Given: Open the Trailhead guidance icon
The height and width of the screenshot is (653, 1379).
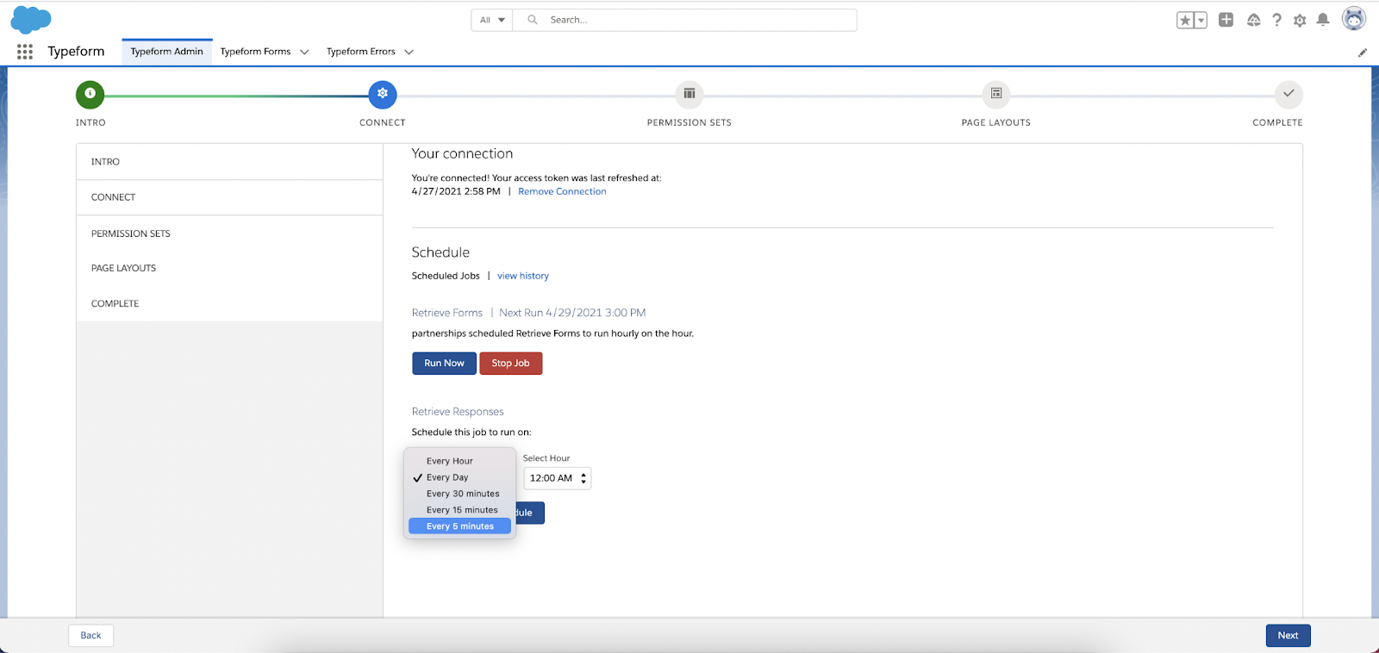Looking at the screenshot, I should pyautogui.click(x=1253, y=20).
